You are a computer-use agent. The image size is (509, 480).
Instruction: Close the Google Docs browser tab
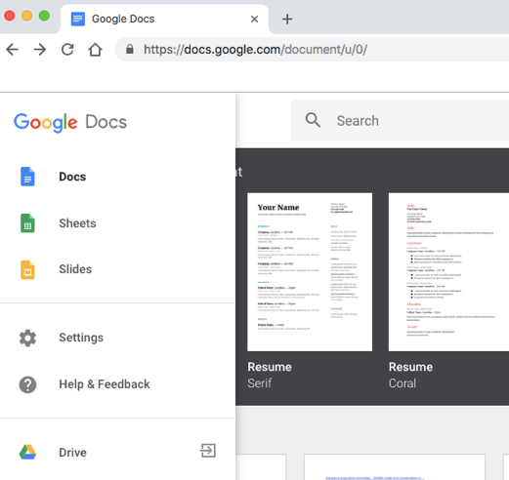(x=254, y=20)
